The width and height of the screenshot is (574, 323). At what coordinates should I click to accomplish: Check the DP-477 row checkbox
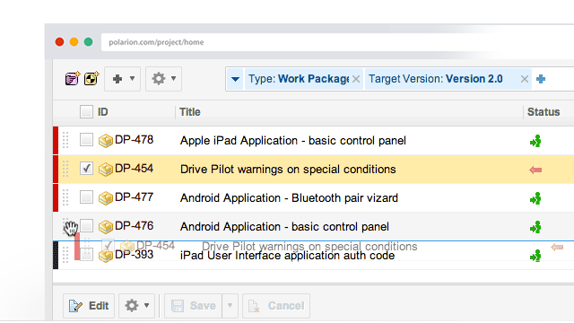click(x=86, y=197)
